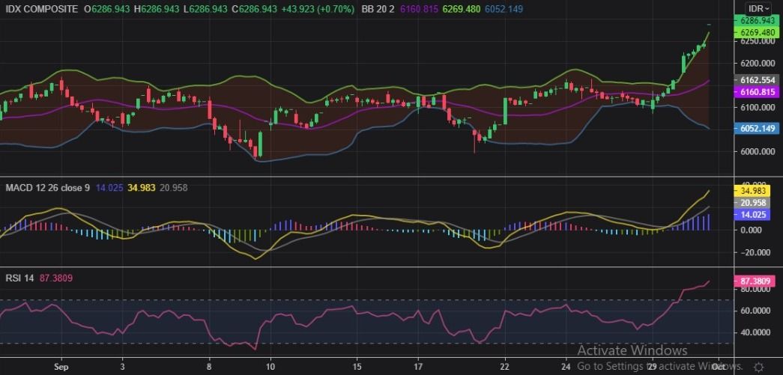Image resolution: width=783 pixels, height=375 pixels.
Task: Click the IDX COMPOSITE symbol title
Action: click(42, 9)
